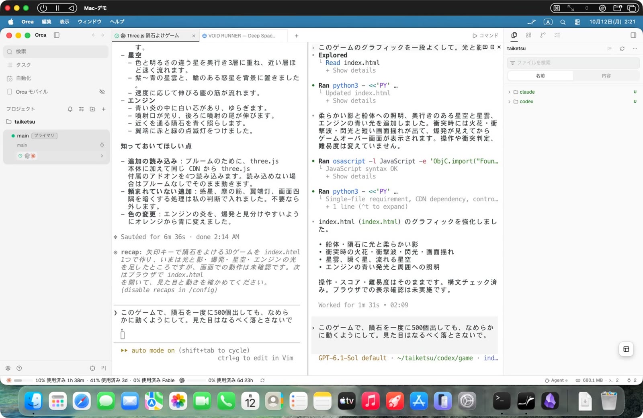Refresh the taiketsu file tree
Screen dimensions: 643x418
click(622, 49)
